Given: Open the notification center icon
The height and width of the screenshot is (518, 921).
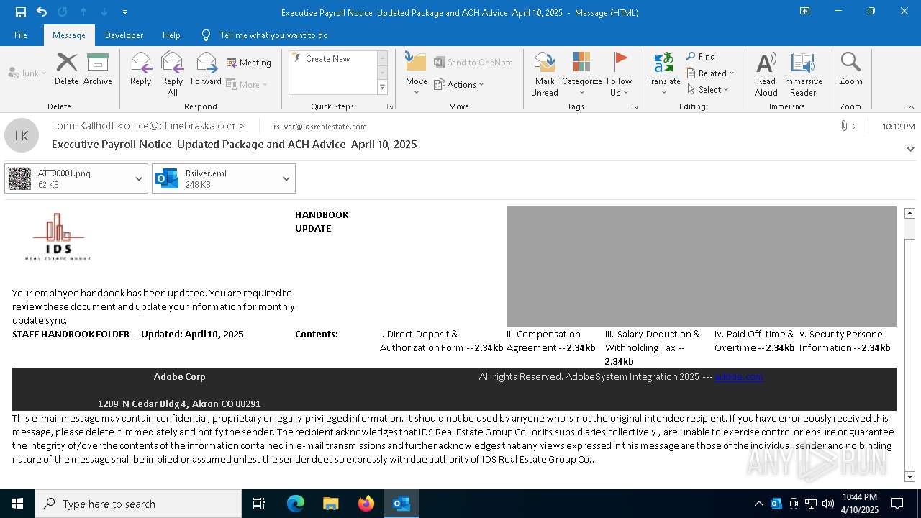Looking at the screenshot, I should coord(897,504).
